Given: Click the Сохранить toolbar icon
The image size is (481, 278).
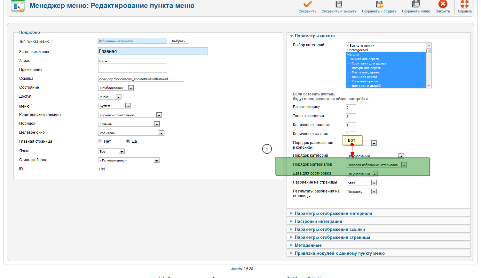Looking at the screenshot, I should pos(307,4).
